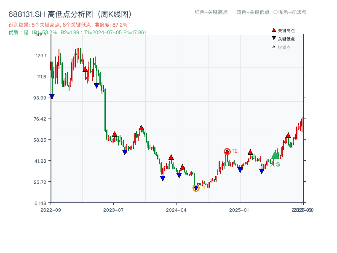Click the blue key-low triangle just left of the 入场 triangle
This screenshot has height=253, width=337.
click(x=262, y=170)
